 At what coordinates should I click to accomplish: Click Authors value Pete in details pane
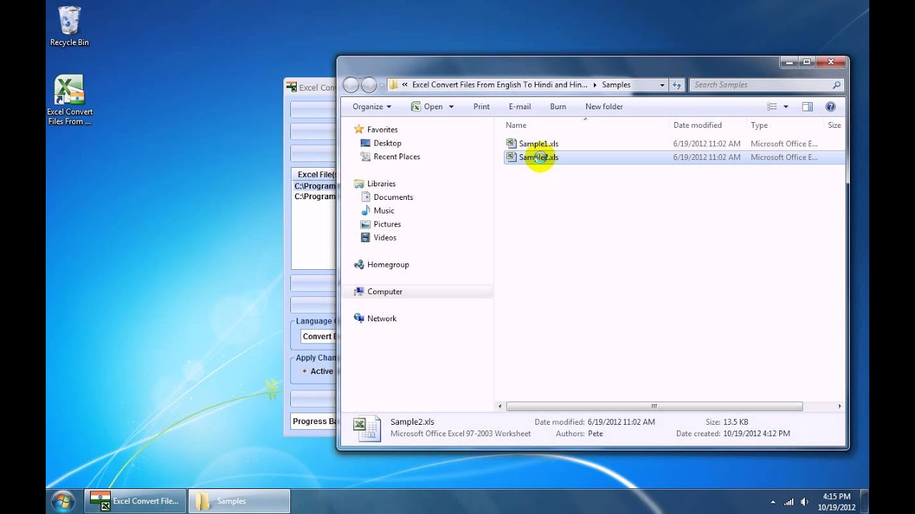(595, 433)
